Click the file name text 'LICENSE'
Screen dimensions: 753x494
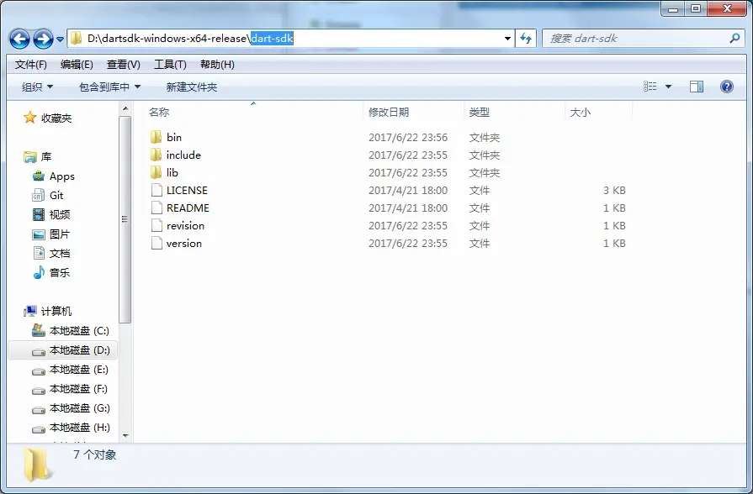187,191
